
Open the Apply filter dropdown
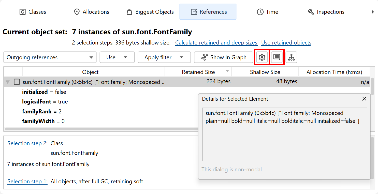(164, 57)
